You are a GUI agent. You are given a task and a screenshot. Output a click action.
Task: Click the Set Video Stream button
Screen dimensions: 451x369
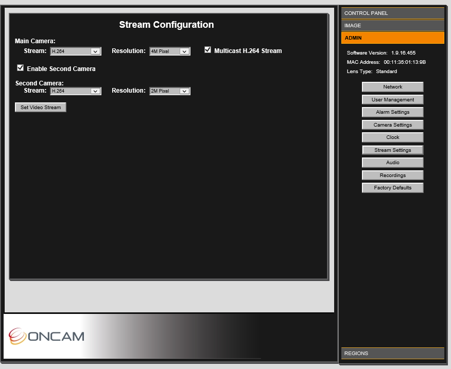(41, 107)
